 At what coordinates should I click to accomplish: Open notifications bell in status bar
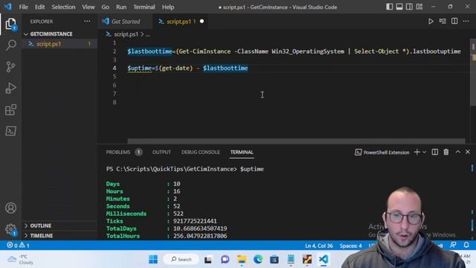[x=466, y=245]
